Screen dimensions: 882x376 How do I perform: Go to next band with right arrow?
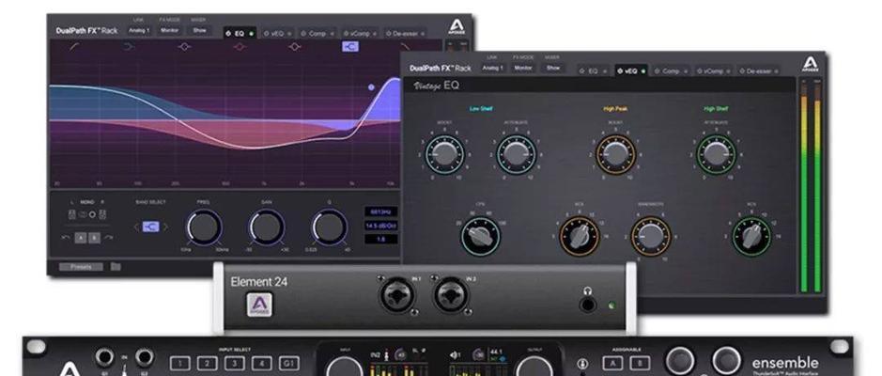click(164, 227)
